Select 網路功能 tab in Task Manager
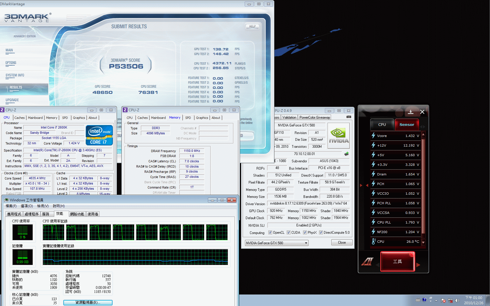This screenshot has height=306, width=490. coord(77,214)
